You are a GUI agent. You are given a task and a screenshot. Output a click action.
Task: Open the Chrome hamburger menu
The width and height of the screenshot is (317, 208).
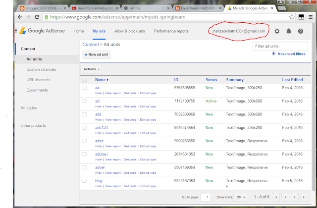click(311, 17)
